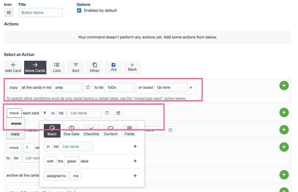Image resolution: width=298 pixels, height=192 pixels.
Task: Switch to the Due Date filter tab
Action: (71, 130)
